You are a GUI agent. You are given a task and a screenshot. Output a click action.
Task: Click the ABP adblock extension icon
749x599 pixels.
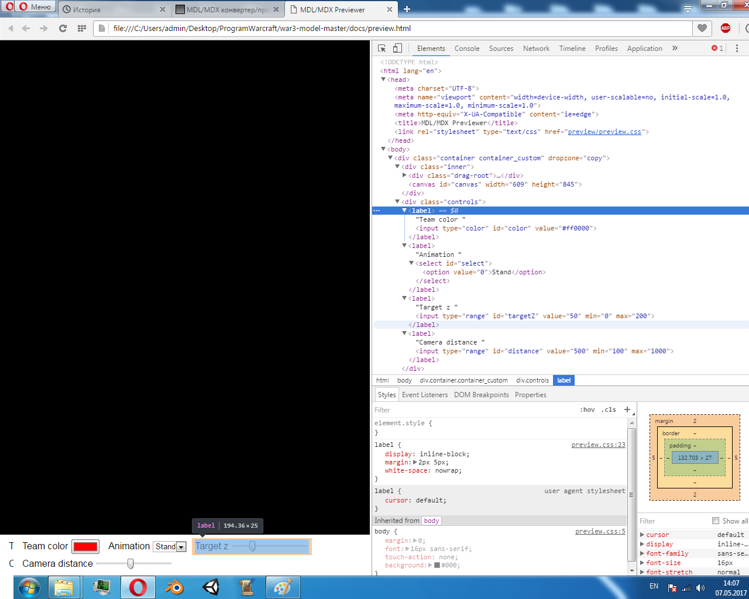point(726,28)
